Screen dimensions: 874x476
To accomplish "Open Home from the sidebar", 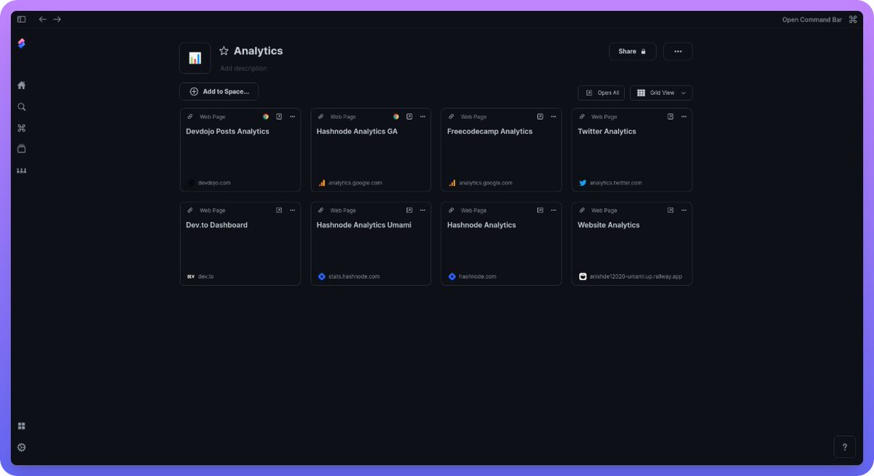I will [21, 85].
